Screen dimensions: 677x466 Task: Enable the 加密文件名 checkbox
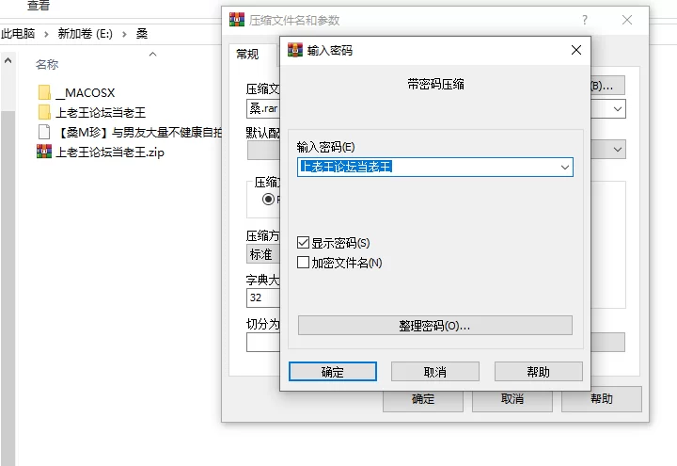(304, 263)
